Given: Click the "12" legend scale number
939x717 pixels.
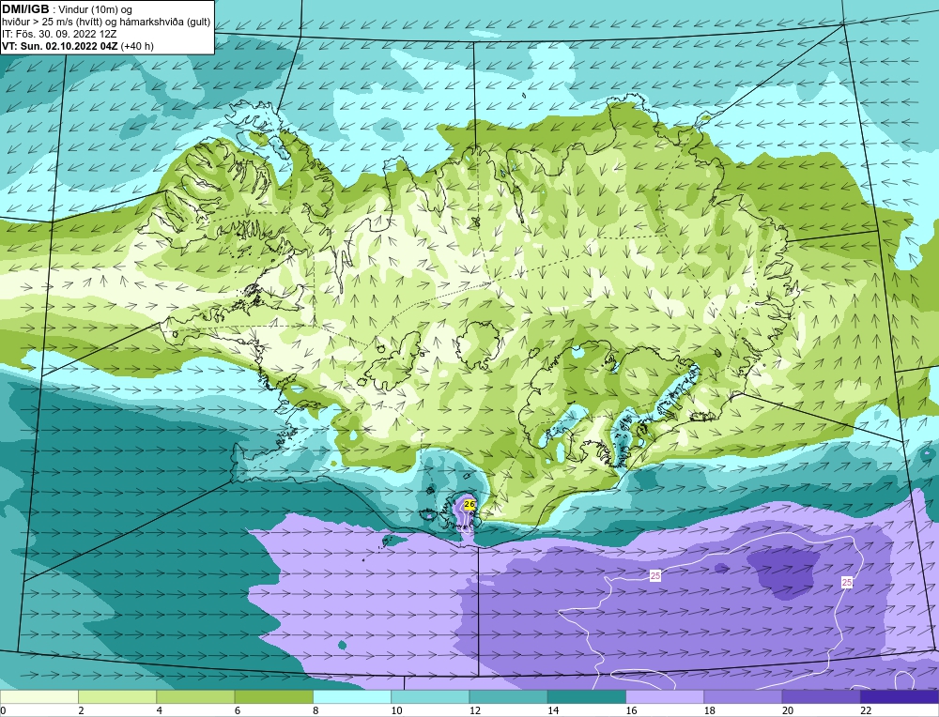Looking at the screenshot, I should click(475, 711).
